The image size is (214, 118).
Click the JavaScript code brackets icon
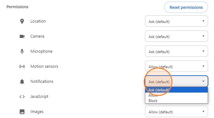tap(22, 97)
